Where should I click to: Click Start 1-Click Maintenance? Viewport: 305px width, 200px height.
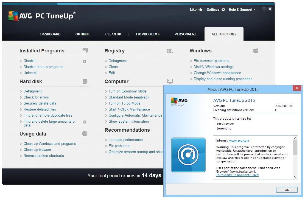129,109
